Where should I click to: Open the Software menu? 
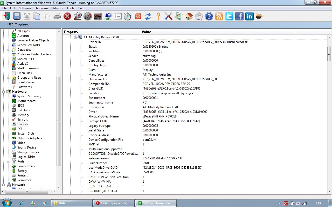pos(25,8)
